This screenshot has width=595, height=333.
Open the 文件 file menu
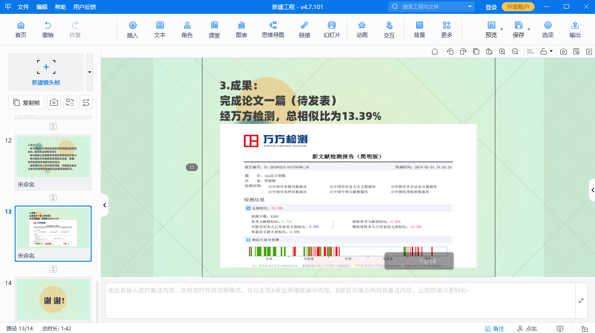click(23, 7)
